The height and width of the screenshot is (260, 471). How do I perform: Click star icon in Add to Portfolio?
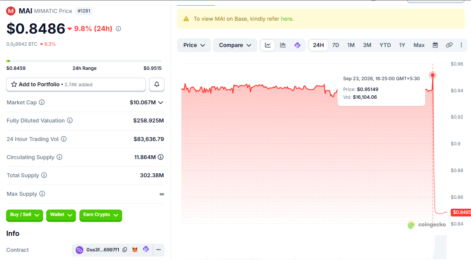tap(14, 84)
